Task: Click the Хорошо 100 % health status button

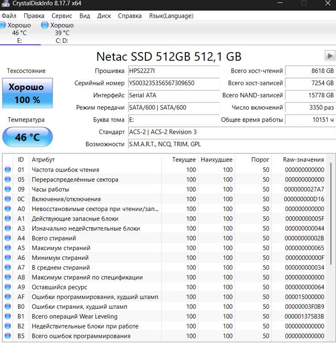Action: [x=27, y=93]
